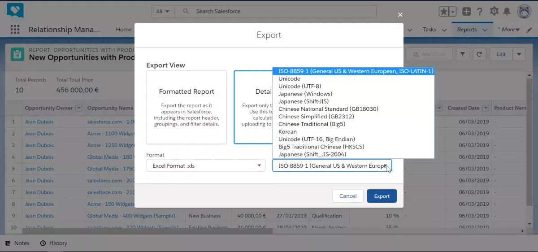Open the Acme - 1100 Widgets opportunity link
The image size is (538, 252).
(111, 134)
